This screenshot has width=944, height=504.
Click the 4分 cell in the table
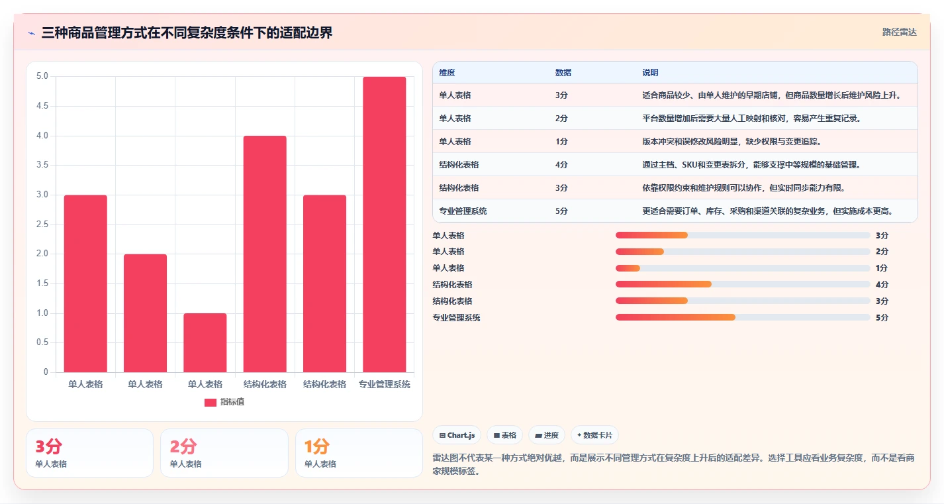(561, 165)
